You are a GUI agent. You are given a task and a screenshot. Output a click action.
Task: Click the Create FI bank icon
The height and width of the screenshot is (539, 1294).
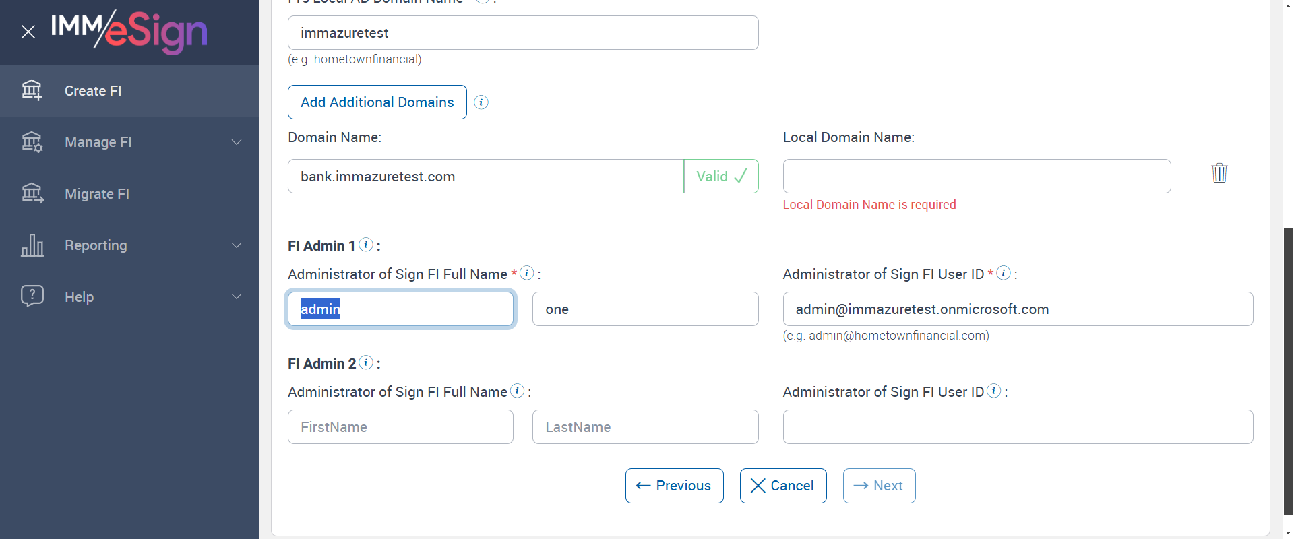point(32,90)
